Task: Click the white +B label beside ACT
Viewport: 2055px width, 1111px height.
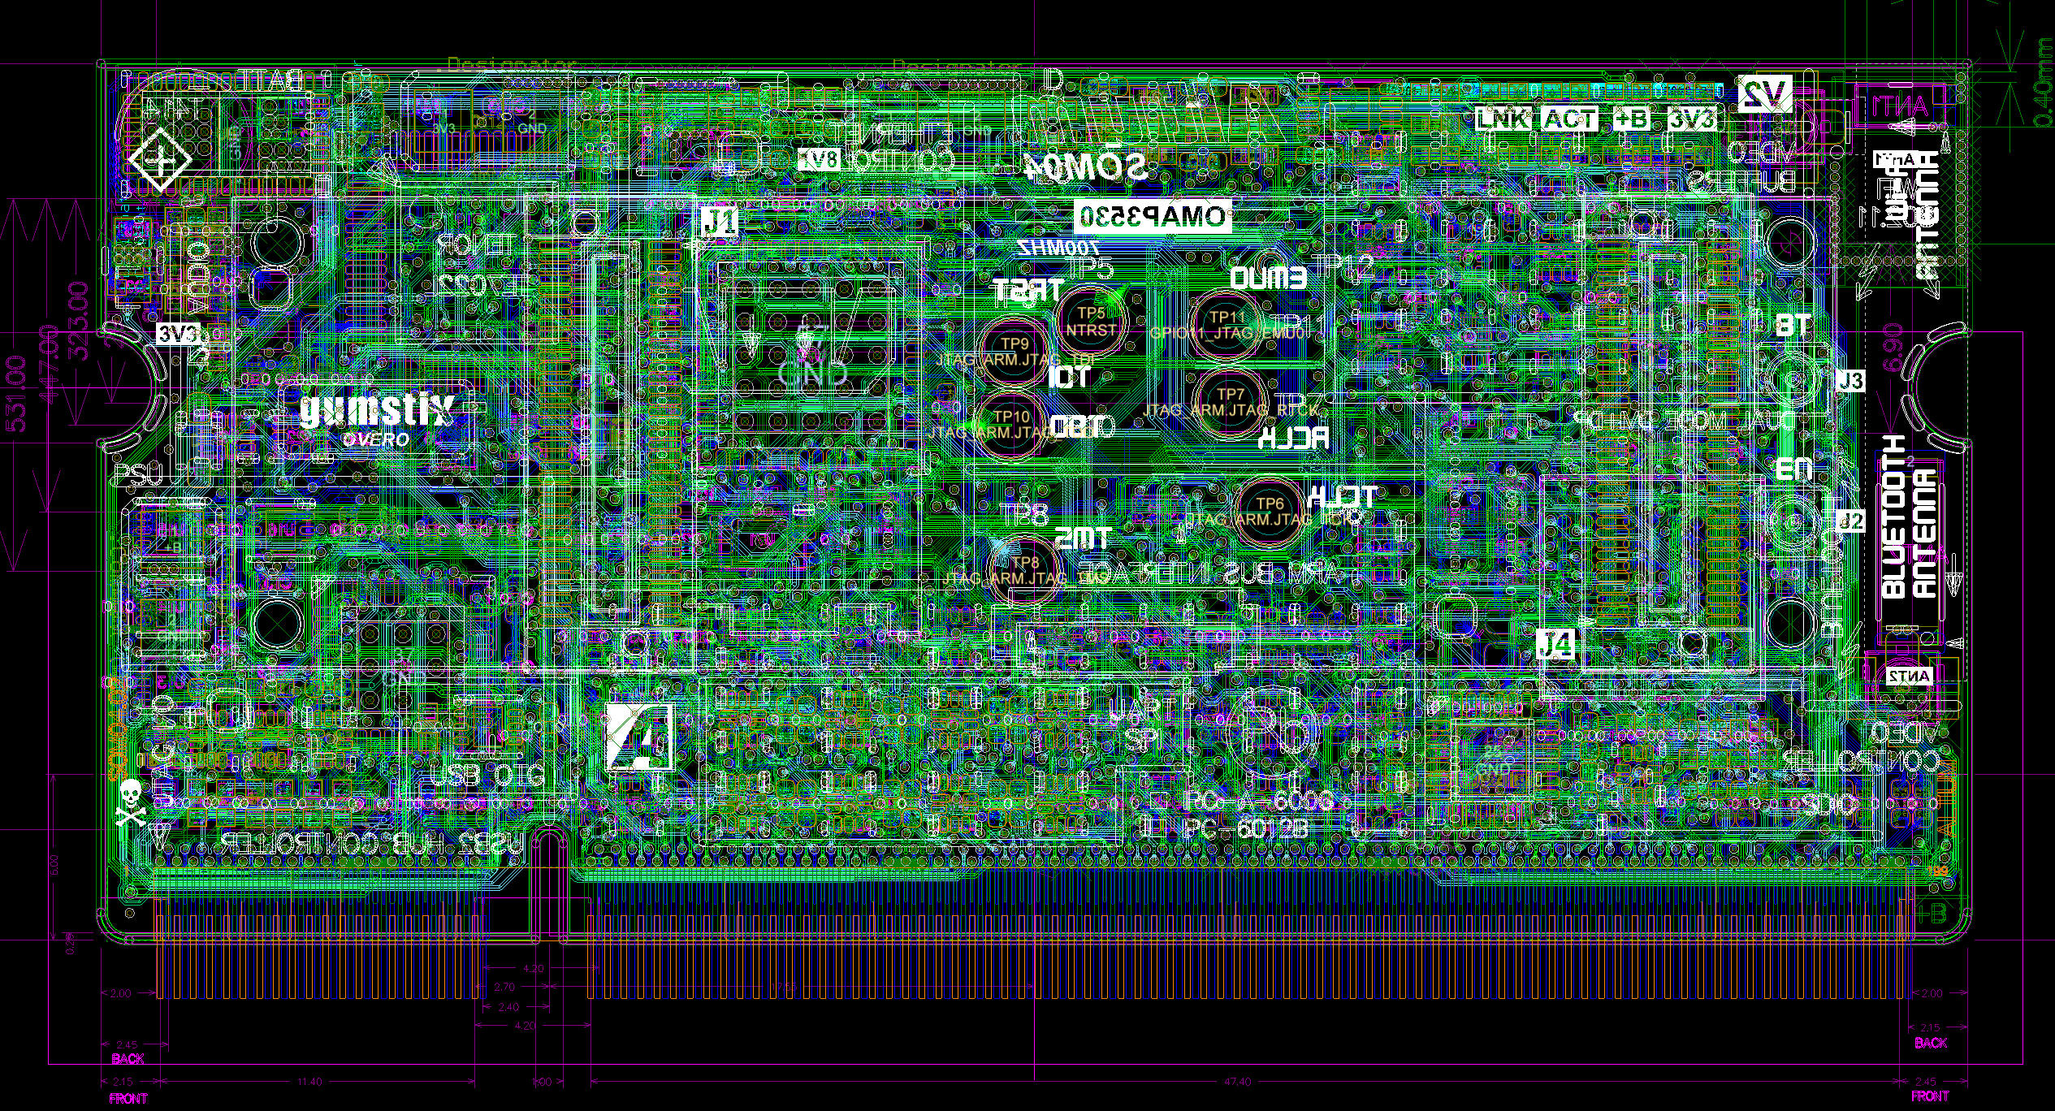Action: (1633, 119)
